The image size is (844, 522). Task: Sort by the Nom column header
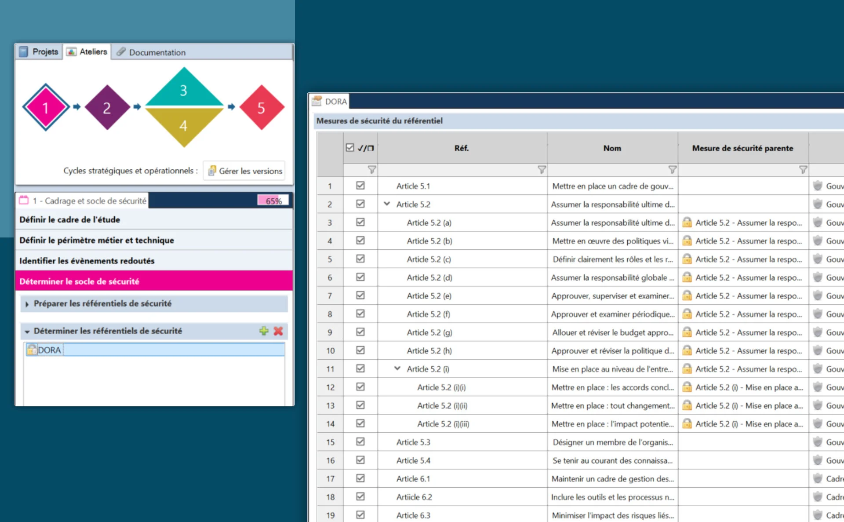tap(612, 148)
